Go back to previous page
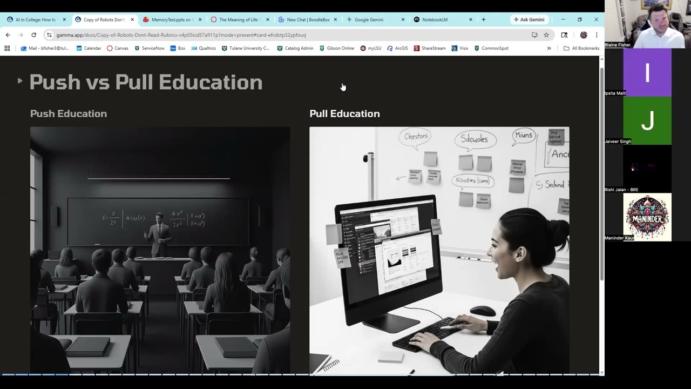The height and width of the screenshot is (389, 691). point(8,35)
